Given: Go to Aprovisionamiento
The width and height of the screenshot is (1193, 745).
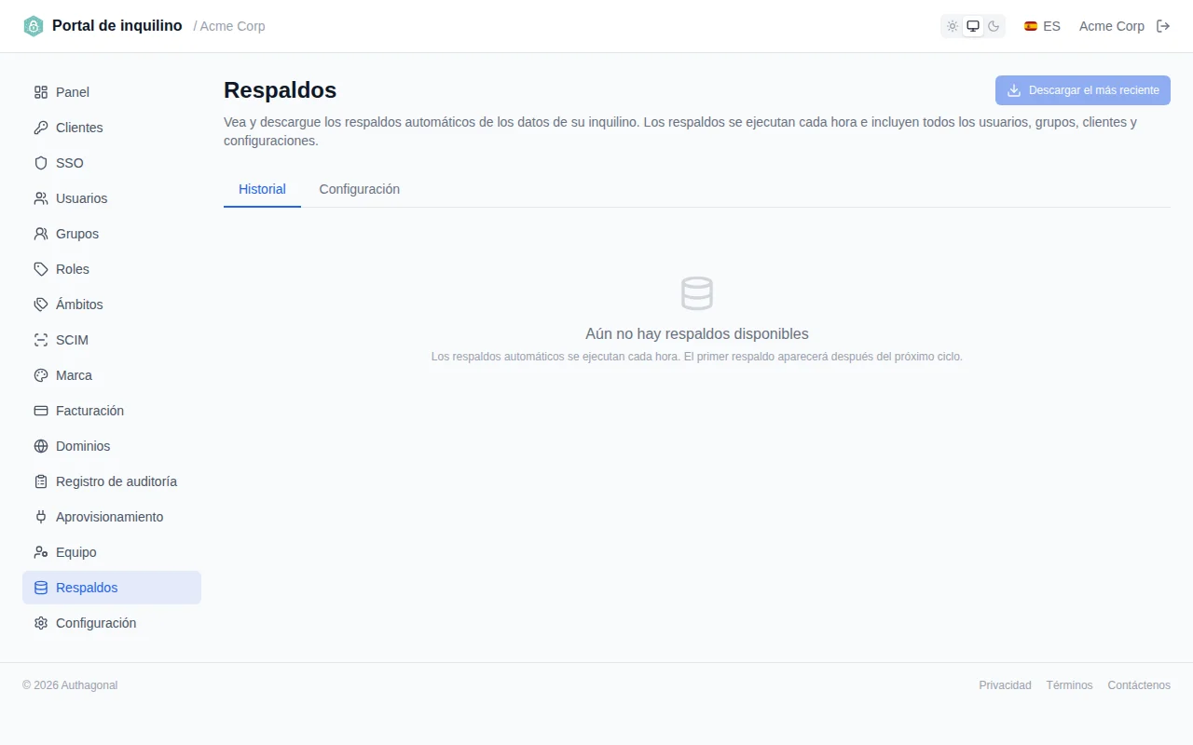Looking at the screenshot, I should [112, 517].
